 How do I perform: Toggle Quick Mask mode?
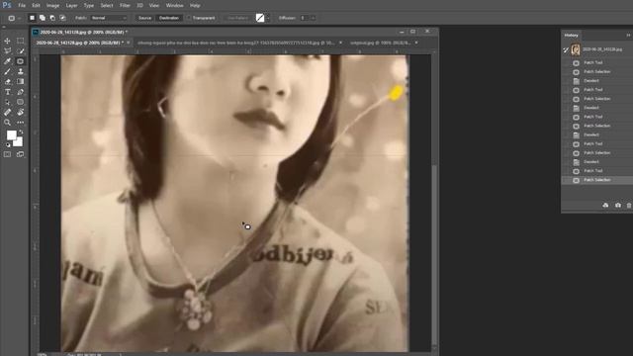7,154
